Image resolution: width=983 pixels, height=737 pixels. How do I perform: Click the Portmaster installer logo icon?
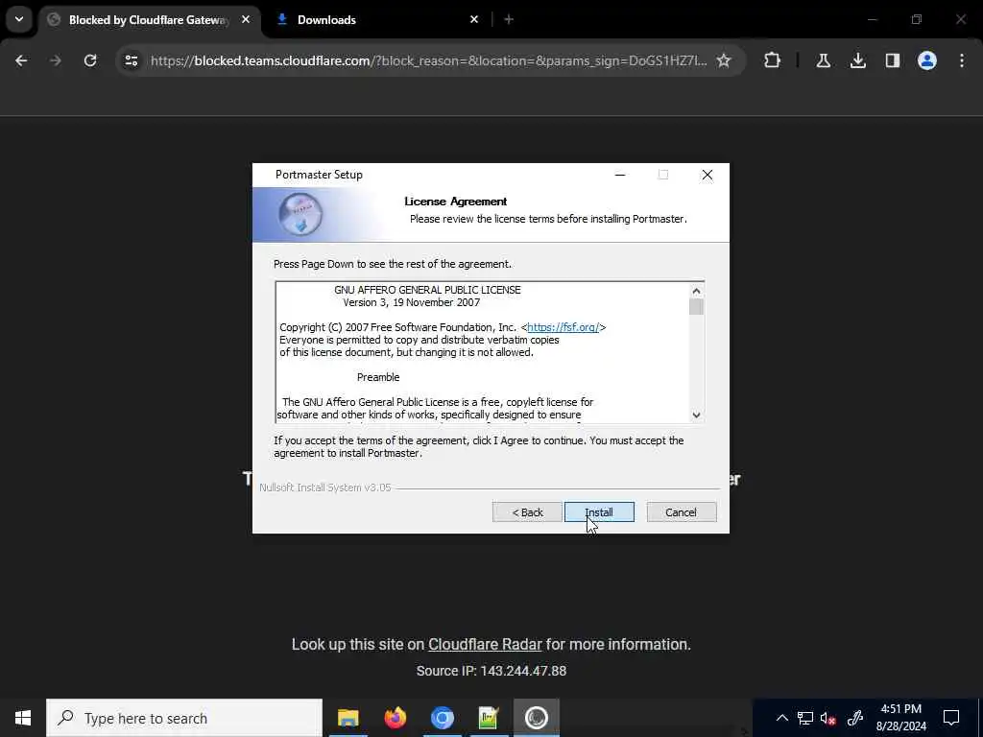click(x=300, y=214)
